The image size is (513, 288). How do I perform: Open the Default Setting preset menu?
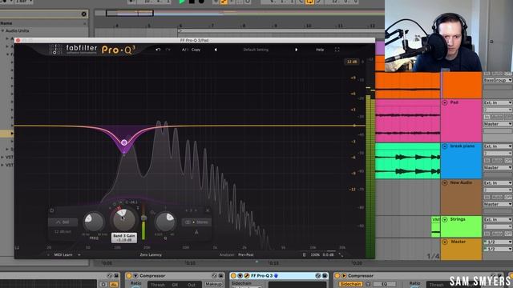[x=256, y=50]
